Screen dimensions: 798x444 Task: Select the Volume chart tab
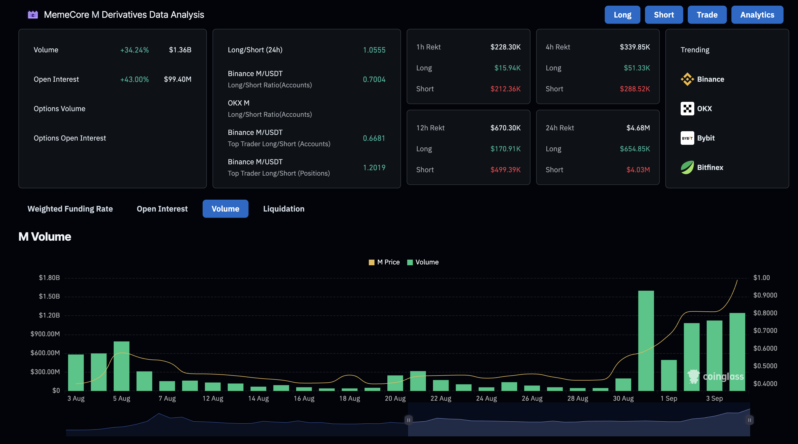click(x=225, y=209)
